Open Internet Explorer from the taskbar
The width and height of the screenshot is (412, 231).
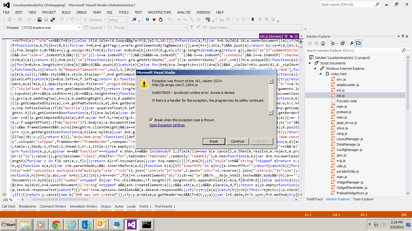[71, 224]
